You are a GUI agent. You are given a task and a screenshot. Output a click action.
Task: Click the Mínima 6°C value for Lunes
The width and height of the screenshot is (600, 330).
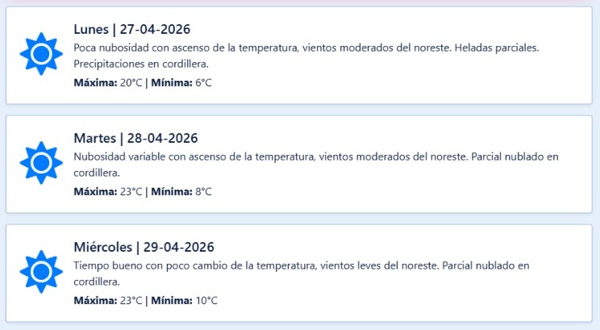(x=203, y=82)
